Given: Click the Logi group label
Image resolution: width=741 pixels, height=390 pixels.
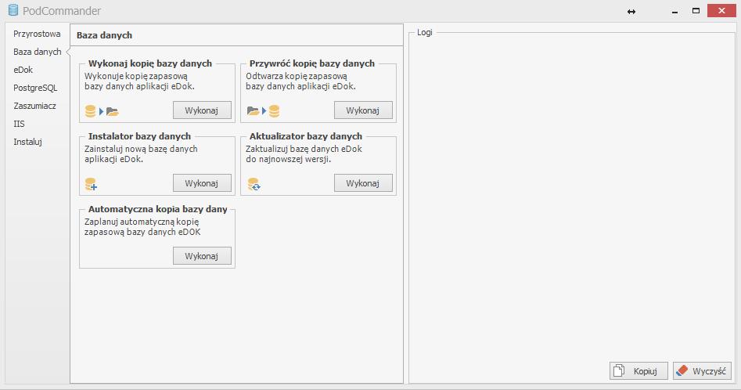Looking at the screenshot, I should (424, 32).
